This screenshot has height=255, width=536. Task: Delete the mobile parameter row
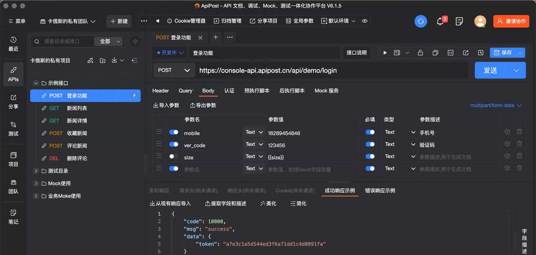coord(519,132)
